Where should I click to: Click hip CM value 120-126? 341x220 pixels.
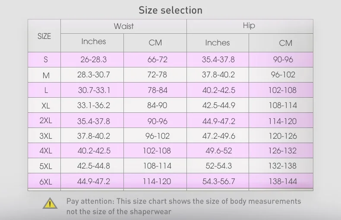pos(283,136)
